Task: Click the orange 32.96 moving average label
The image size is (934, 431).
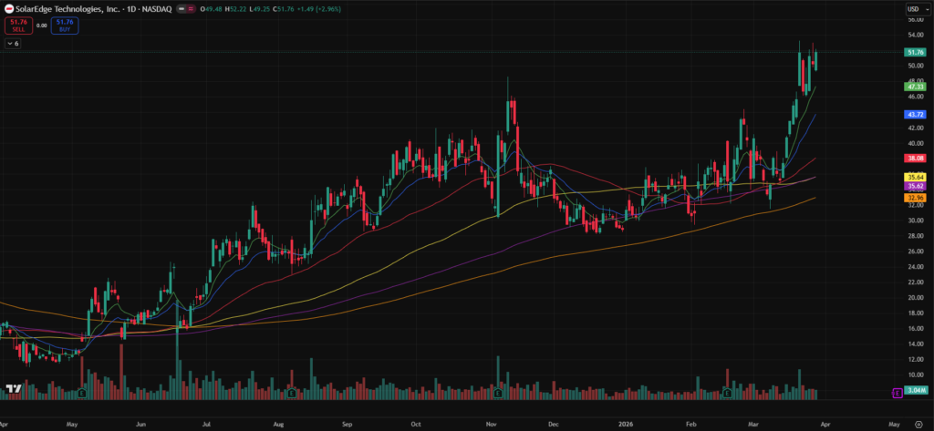Action: coord(915,197)
